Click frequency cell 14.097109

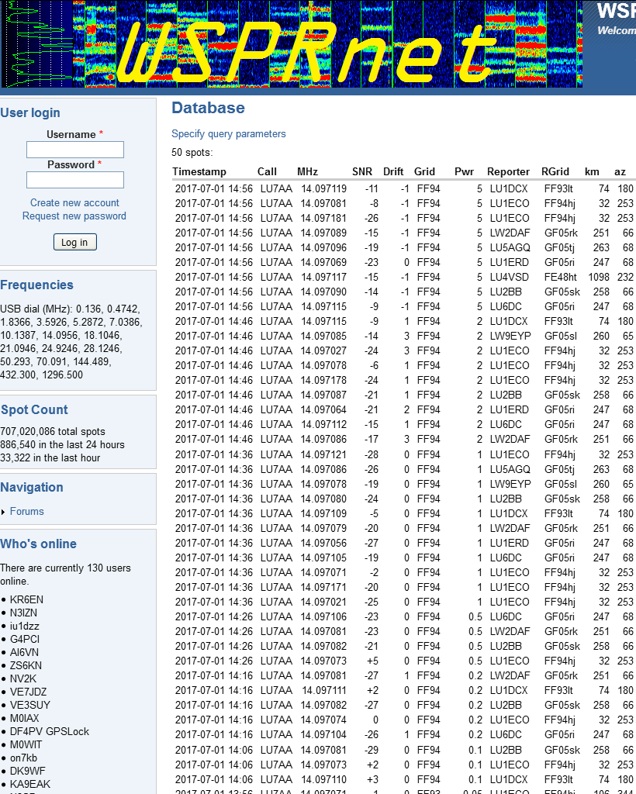click(324, 513)
